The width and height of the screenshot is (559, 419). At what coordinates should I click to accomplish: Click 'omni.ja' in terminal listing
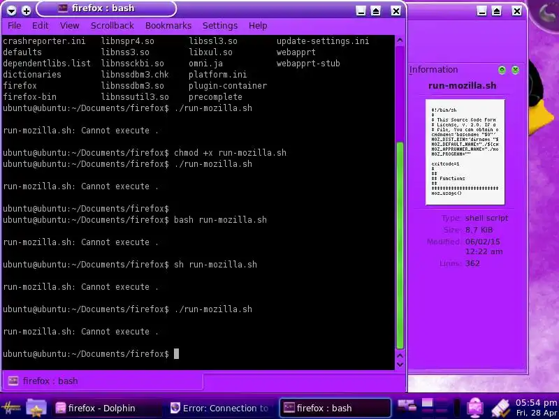(205, 64)
